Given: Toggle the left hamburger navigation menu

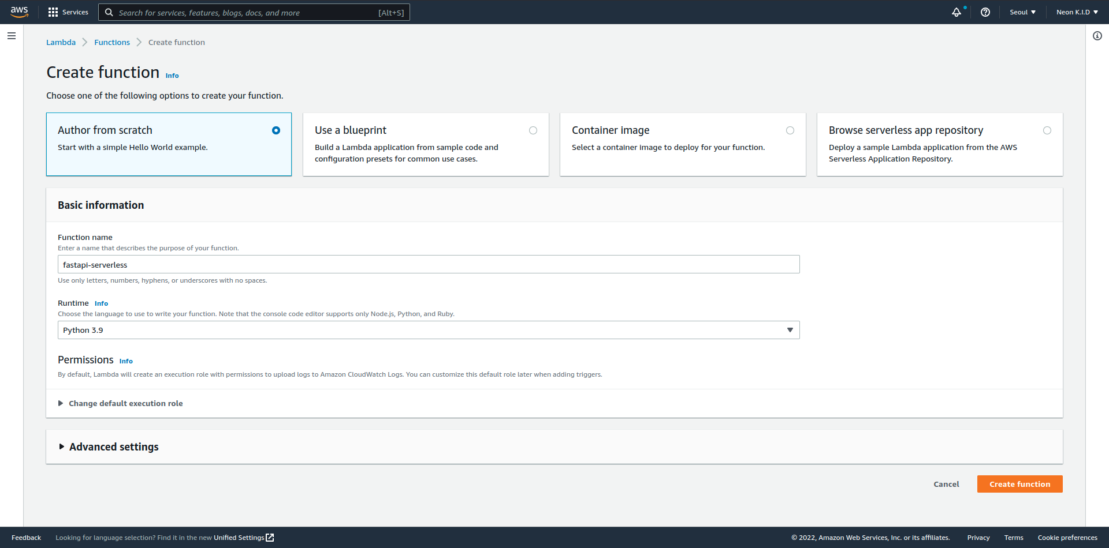Looking at the screenshot, I should pos(12,36).
